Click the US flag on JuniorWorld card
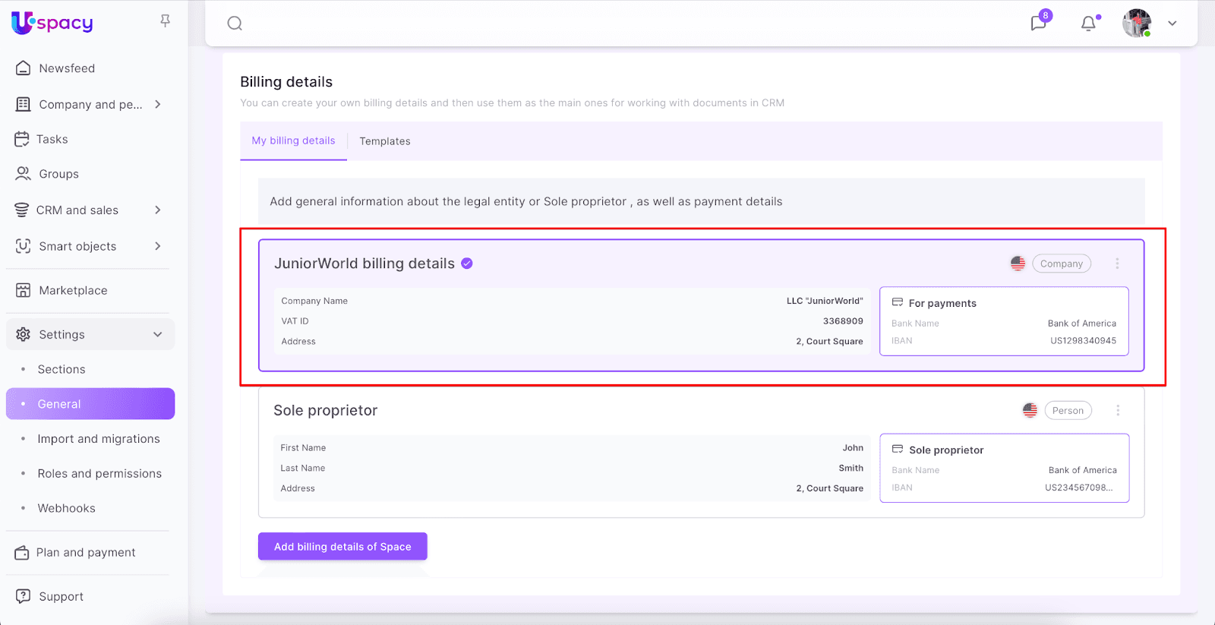The height and width of the screenshot is (625, 1215). click(1018, 264)
